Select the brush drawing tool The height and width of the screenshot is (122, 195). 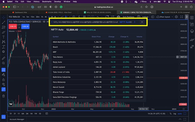3,32
